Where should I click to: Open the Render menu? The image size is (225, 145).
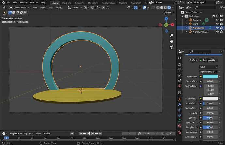[x=23, y=2]
